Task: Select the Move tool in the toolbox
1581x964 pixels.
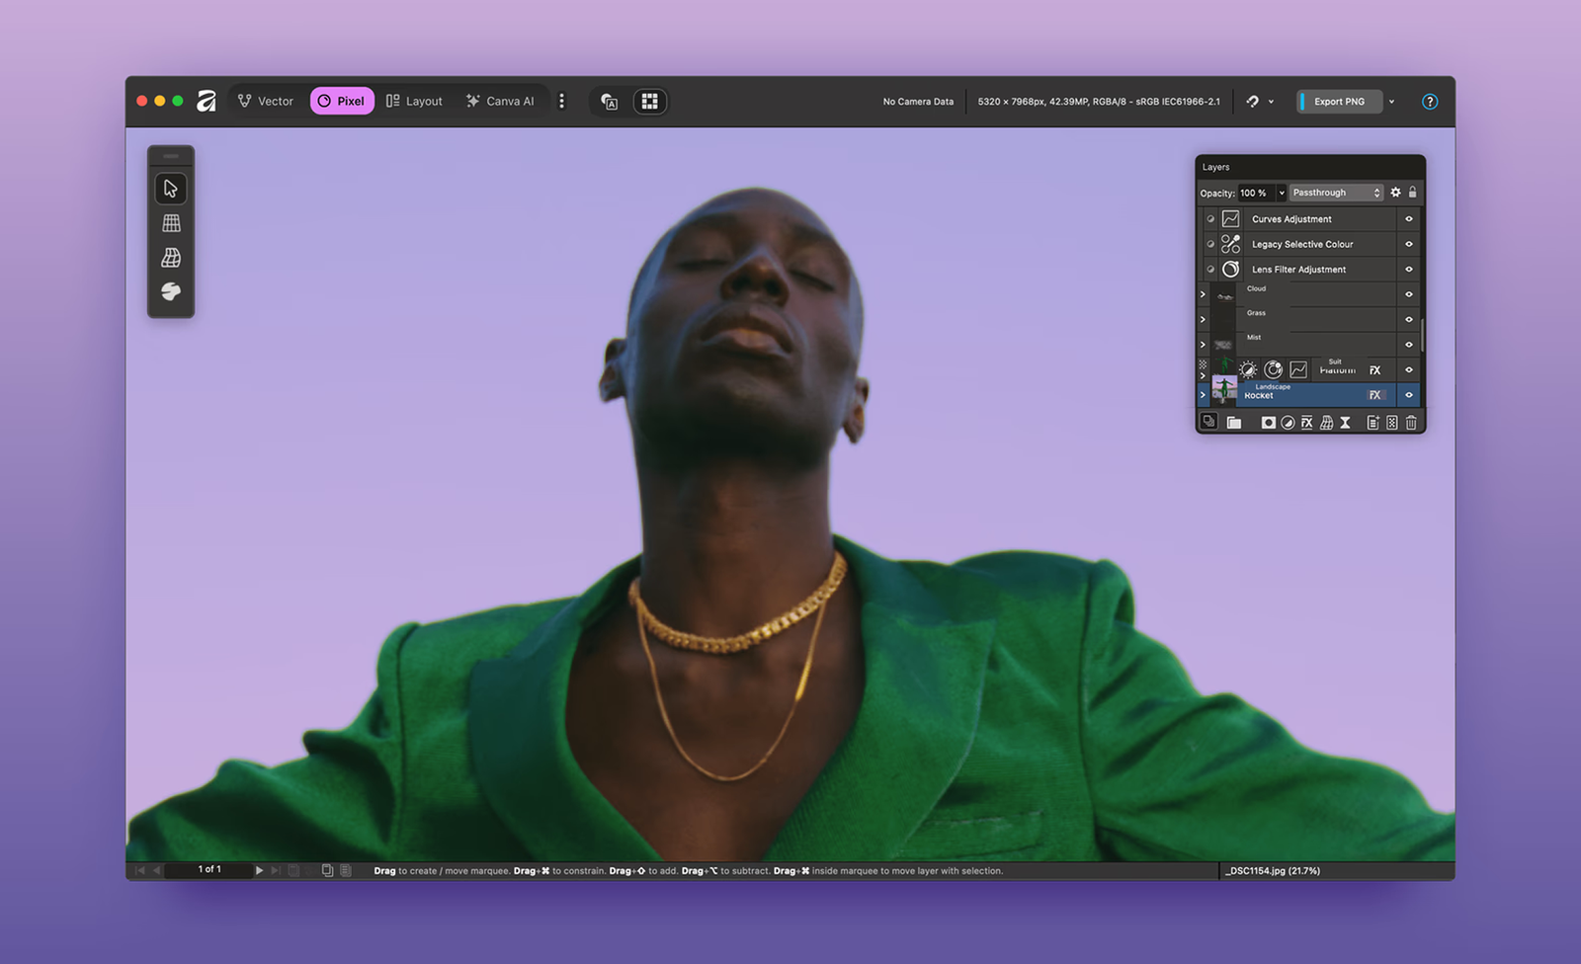Action: click(x=171, y=189)
